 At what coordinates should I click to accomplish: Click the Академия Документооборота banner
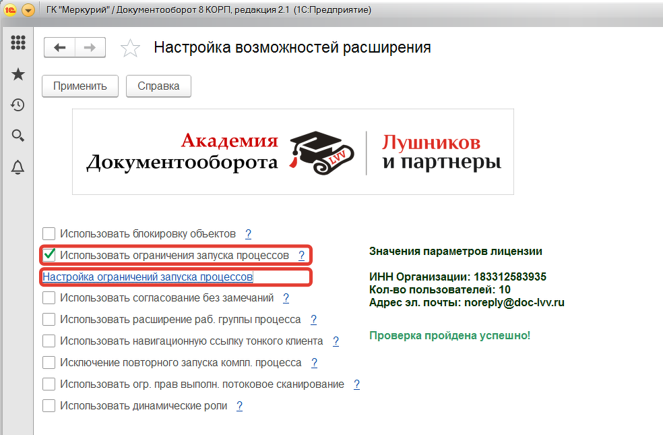tap(293, 152)
